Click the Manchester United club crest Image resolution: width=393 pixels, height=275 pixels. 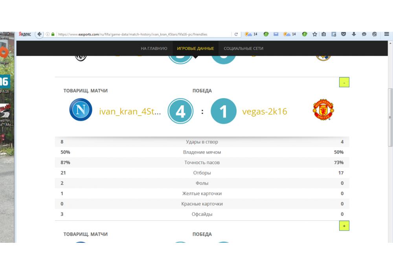point(323,110)
